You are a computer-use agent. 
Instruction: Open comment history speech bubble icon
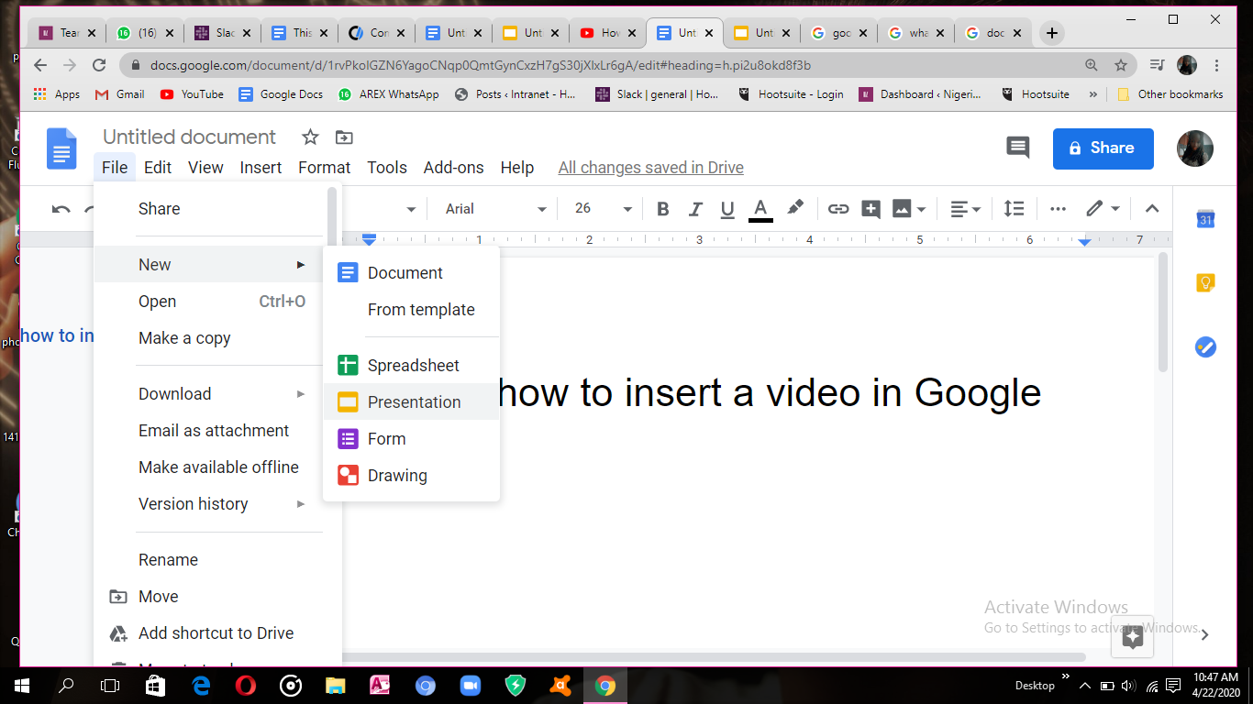[x=1018, y=148]
